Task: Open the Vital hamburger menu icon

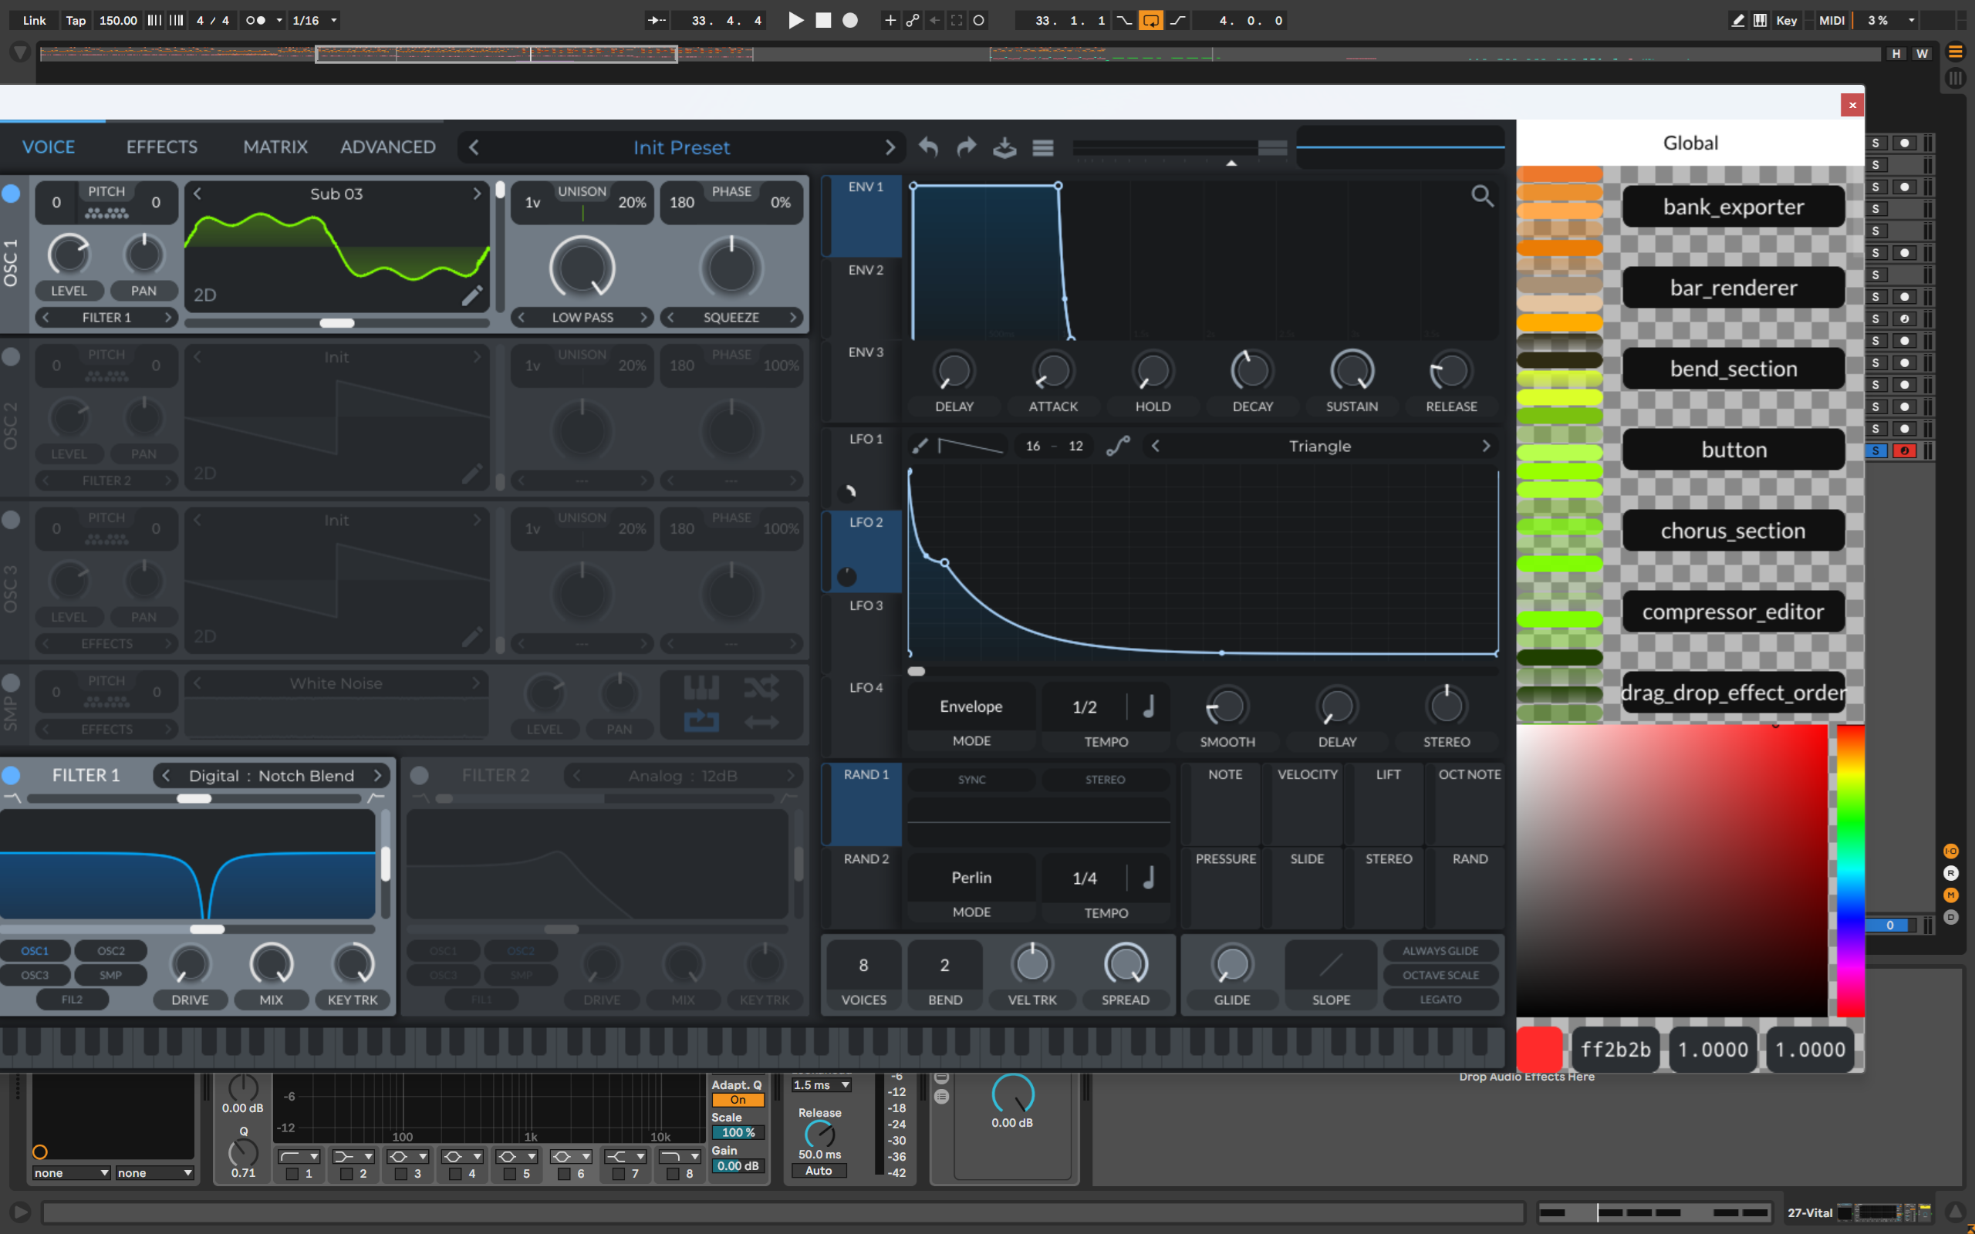Action: click(1043, 148)
